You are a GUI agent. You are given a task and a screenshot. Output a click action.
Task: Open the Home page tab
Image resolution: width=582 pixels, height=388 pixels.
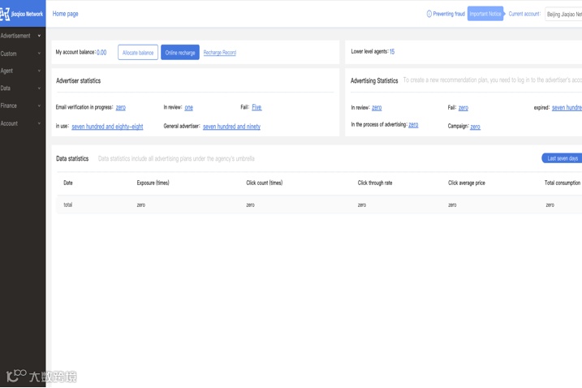pos(65,14)
